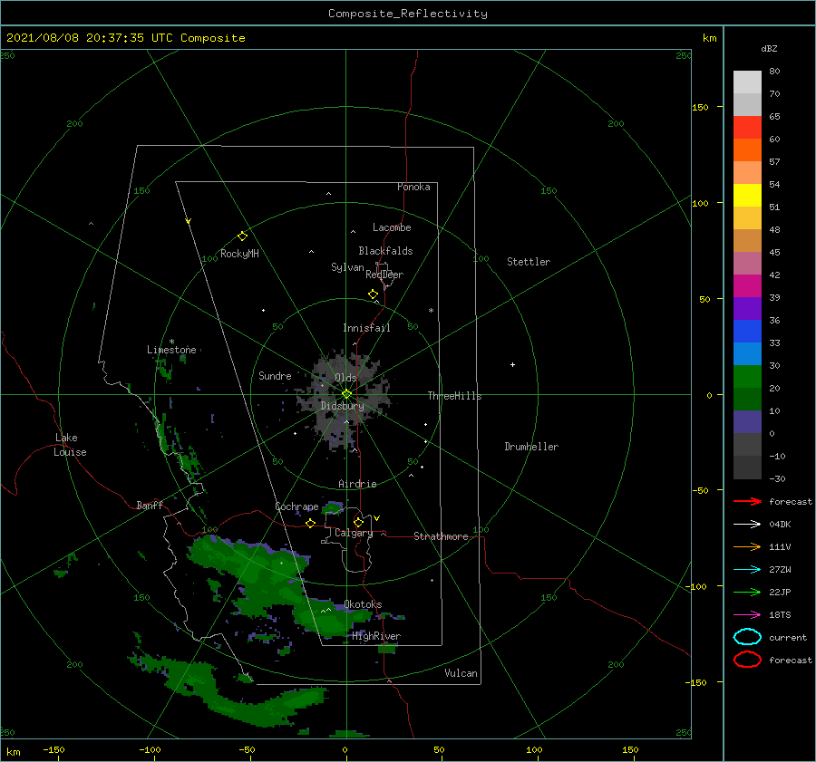Click the Cochrane label

coord(296,506)
